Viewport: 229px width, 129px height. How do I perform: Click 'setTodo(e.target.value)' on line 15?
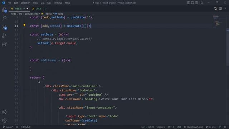tap(57, 43)
